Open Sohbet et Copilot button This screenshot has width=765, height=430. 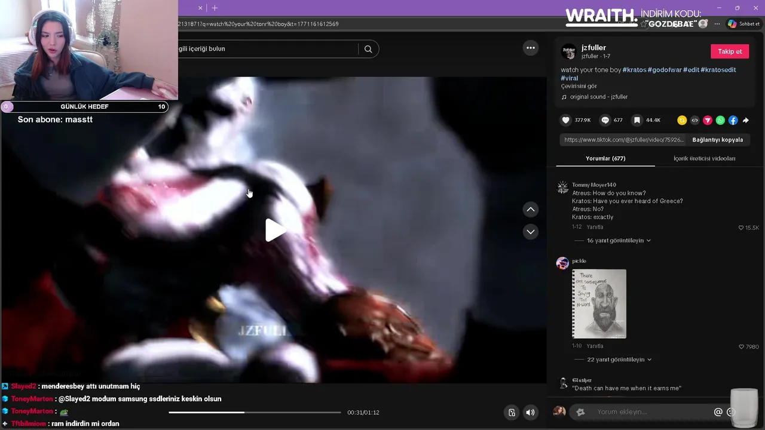743,24
